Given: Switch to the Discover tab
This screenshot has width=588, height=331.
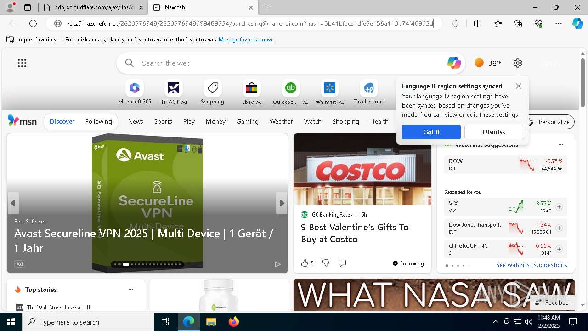Looking at the screenshot, I should point(62,121).
